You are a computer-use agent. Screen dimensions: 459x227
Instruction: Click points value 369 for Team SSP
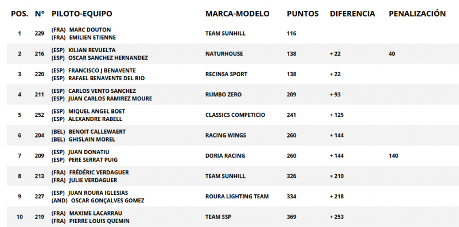291,217
